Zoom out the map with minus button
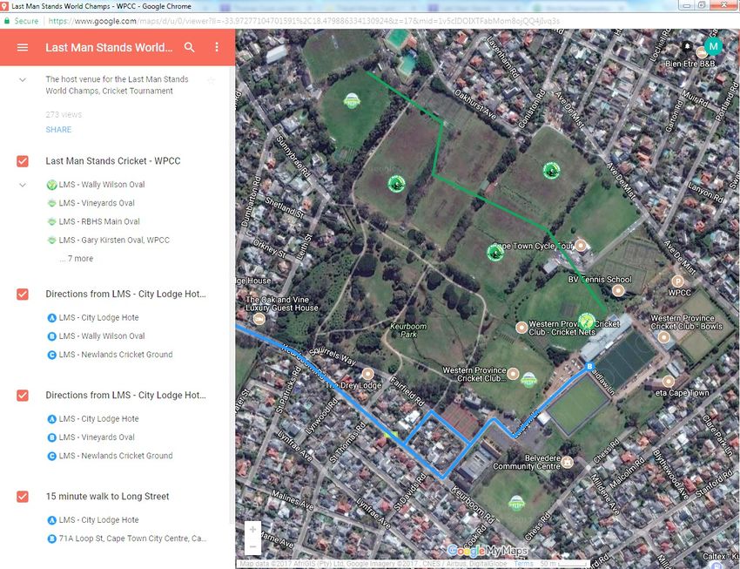This screenshot has width=740, height=569. tap(252, 546)
